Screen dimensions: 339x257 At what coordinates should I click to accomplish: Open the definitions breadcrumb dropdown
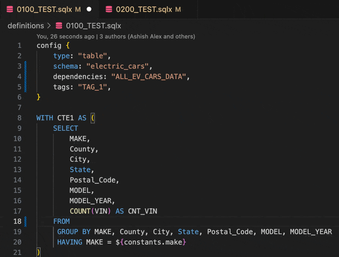tap(25, 25)
